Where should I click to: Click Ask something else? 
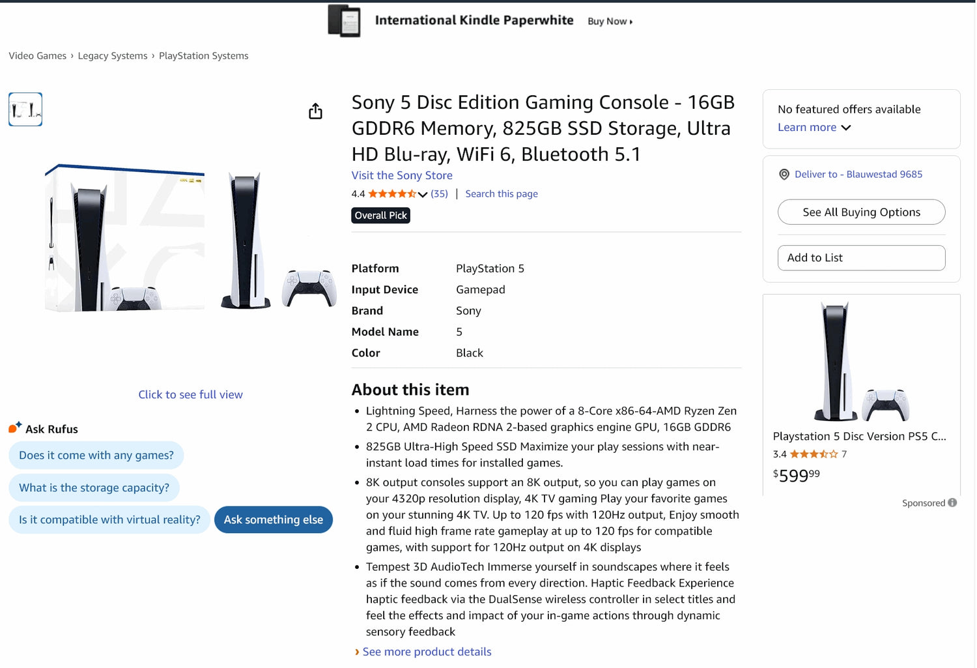(273, 519)
